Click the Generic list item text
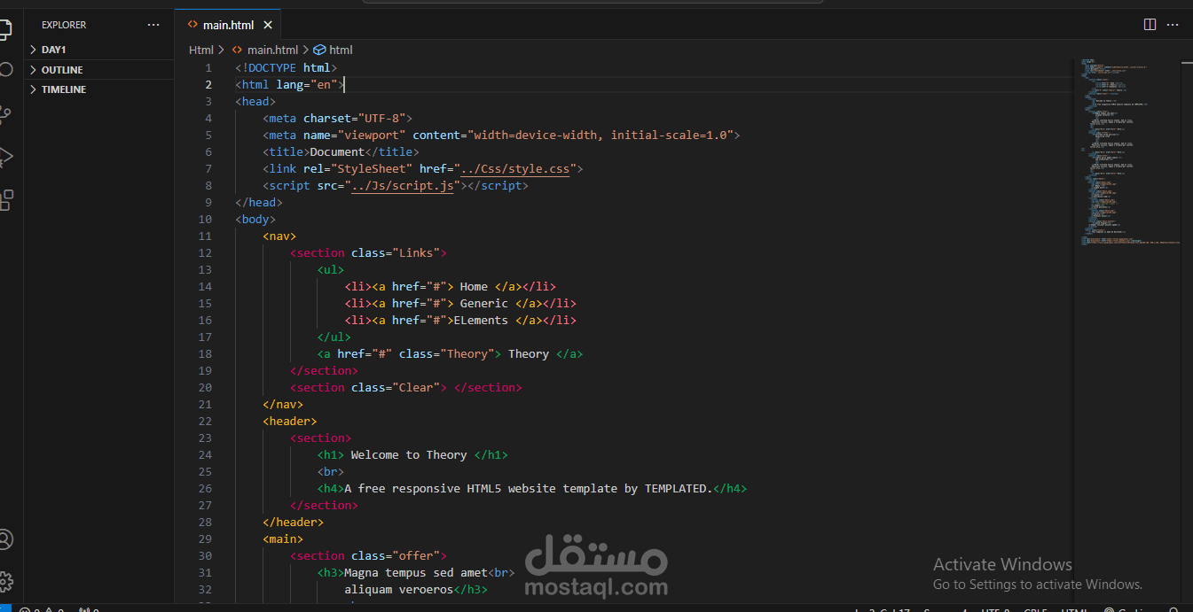The height and width of the screenshot is (612, 1193). pyautogui.click(x=484, y=303)
